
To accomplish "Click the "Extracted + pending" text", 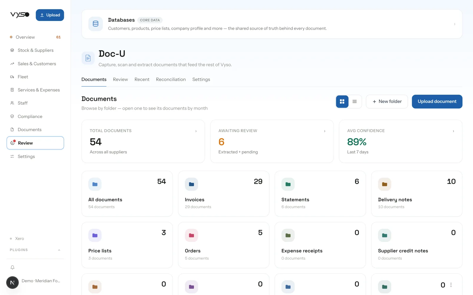I will [x=238, y=152].
